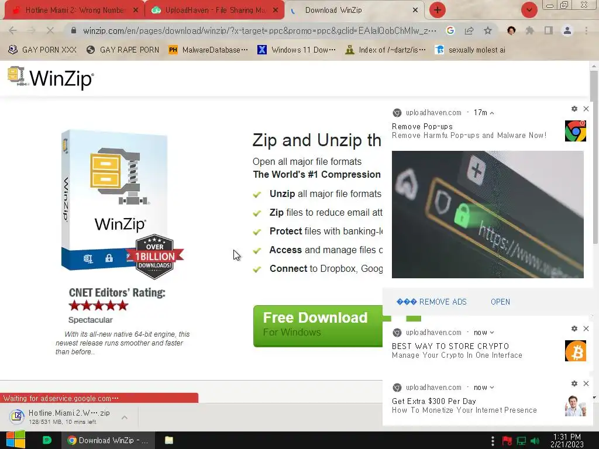This screenshot has height=449, width=599.
Task: Select the Download WinZip tab
Action: pos(354,11)
